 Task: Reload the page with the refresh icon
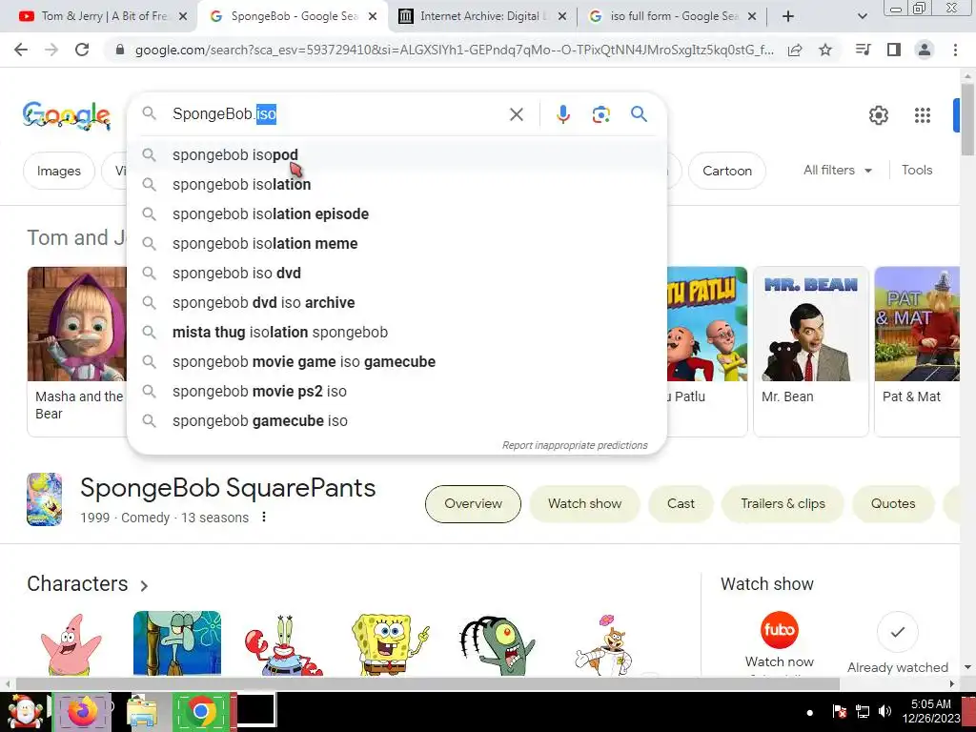point(82,50)
